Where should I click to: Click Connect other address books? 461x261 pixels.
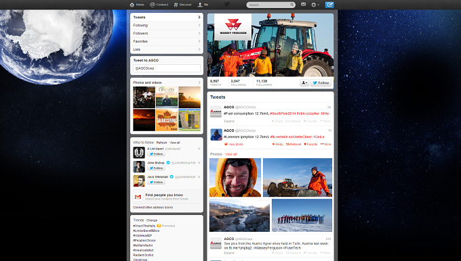coord(153,208)
